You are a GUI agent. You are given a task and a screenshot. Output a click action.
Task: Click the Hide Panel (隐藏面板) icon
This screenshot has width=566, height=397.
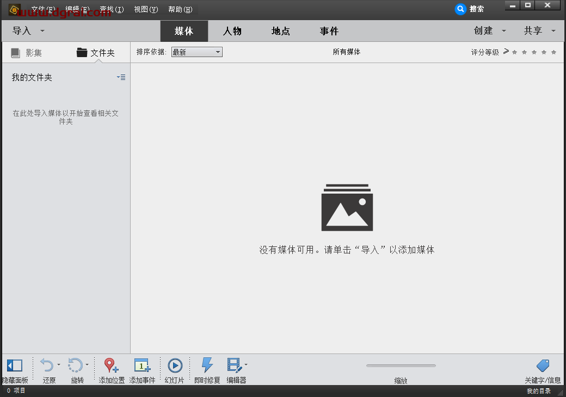pyautogui.click(x=14, y=365)
